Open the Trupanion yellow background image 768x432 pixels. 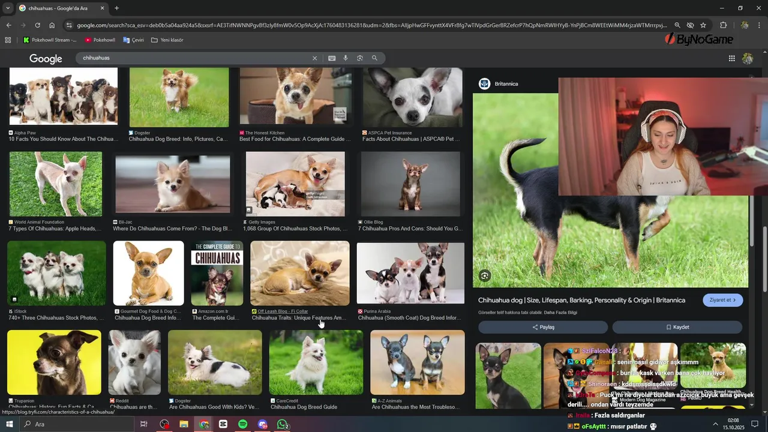[x=54, y=362]
